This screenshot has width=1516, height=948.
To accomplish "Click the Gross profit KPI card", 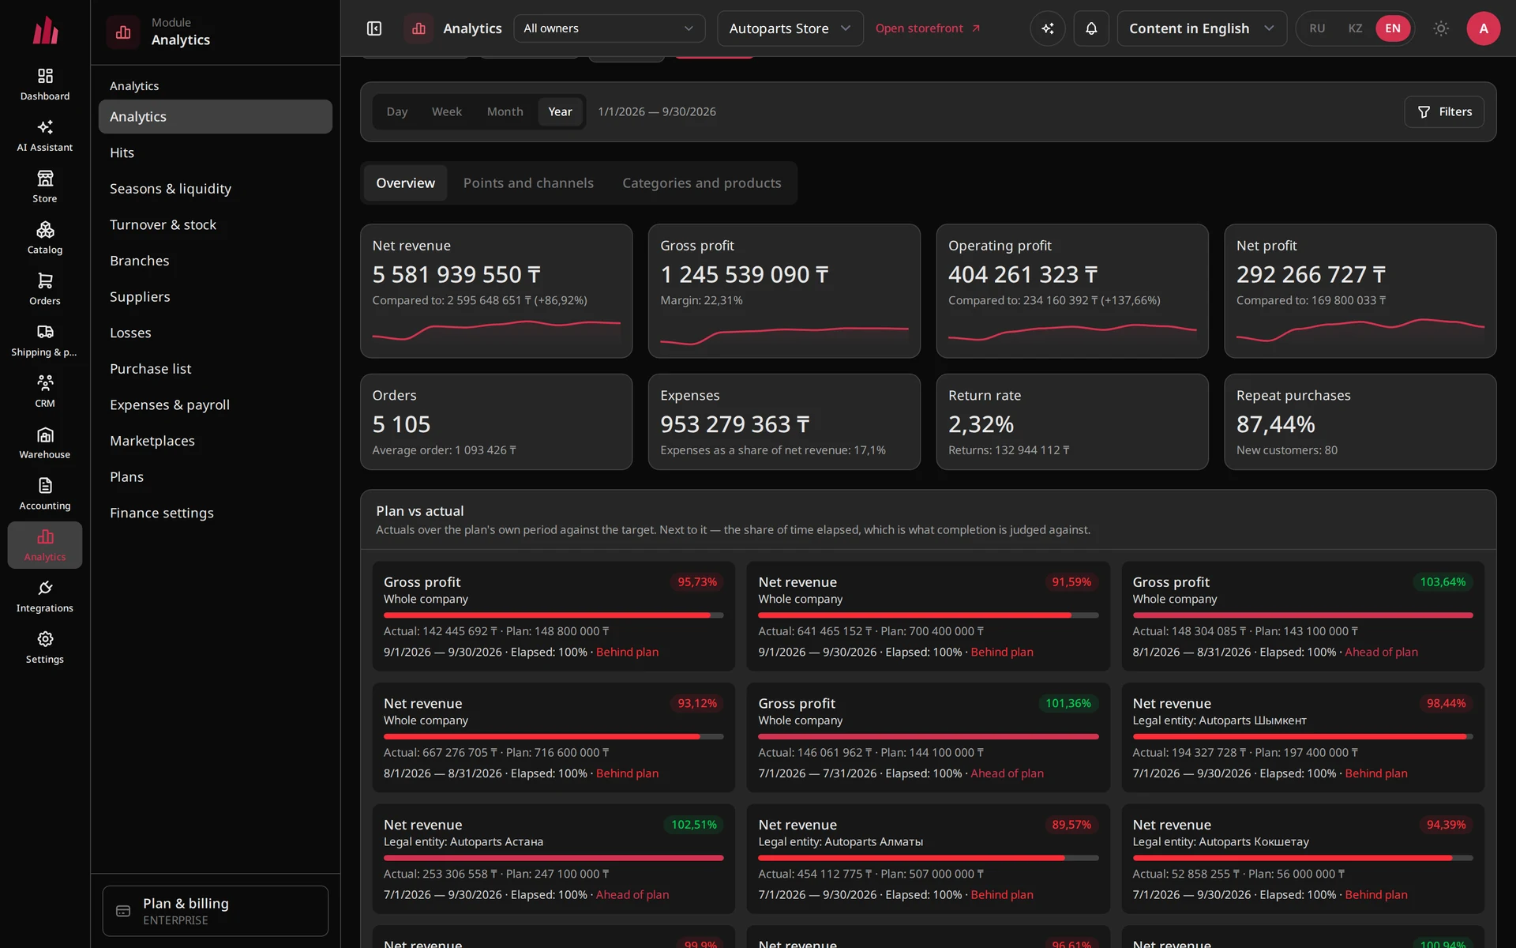I will 784,291.
